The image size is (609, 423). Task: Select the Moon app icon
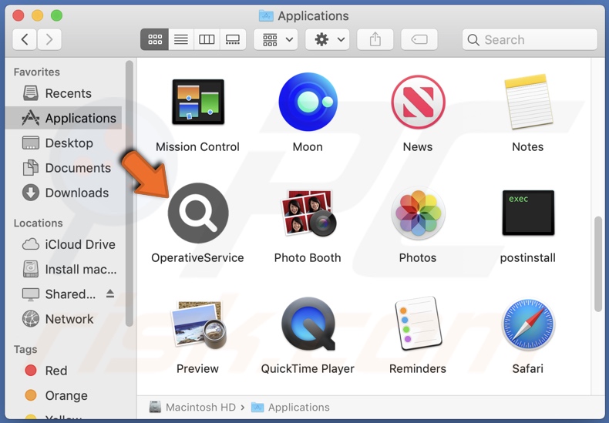(x=308, y=102)
